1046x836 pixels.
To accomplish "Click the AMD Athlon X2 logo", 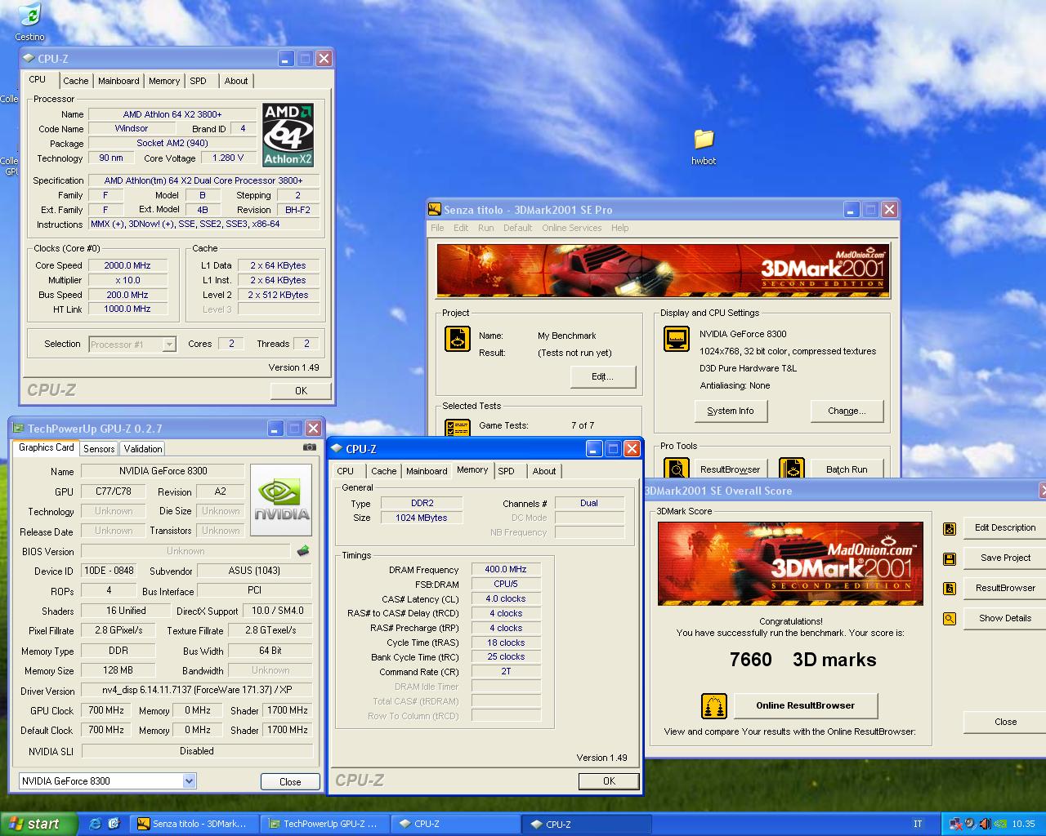I will 288,136.
